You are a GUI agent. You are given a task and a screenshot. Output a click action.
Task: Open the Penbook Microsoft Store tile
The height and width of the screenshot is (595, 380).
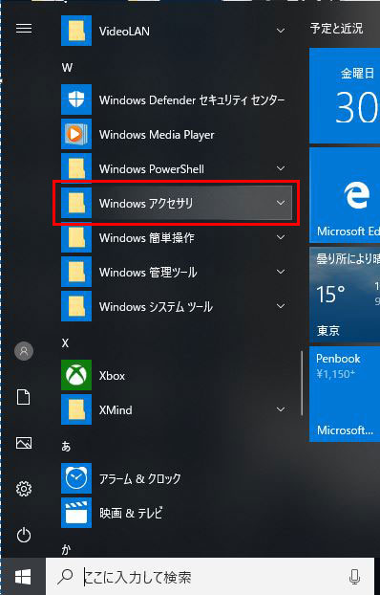coord(345,394)
